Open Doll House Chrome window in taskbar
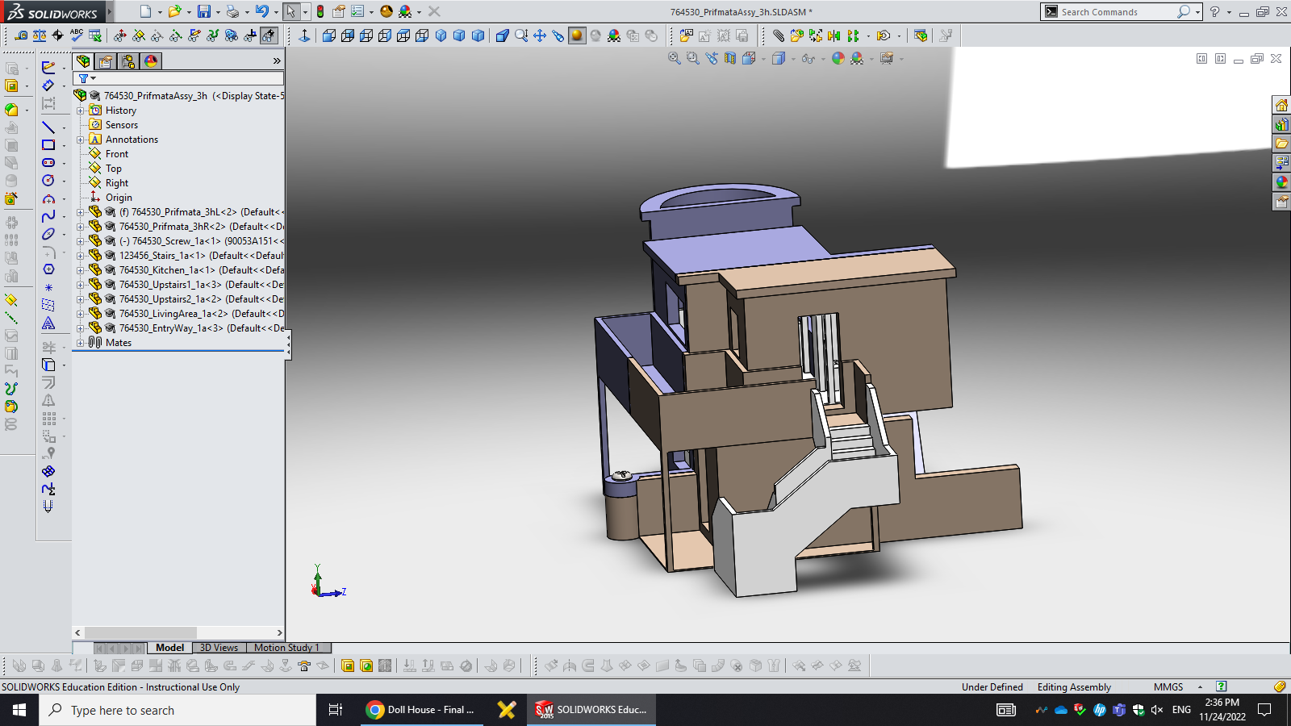Image resolution: width=1291 pixels, height=726 pixels. click(421, 710)
